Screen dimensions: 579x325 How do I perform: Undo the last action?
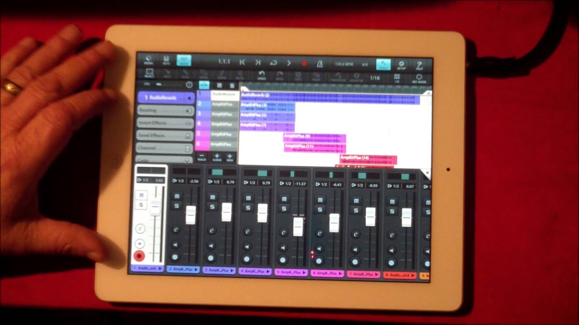(261, 75)
